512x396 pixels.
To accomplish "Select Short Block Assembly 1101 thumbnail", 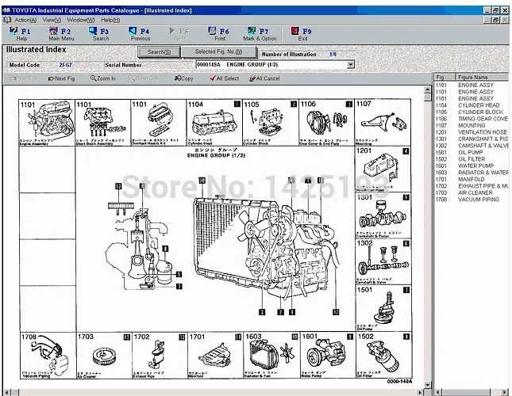I will [x=102, y=123].
